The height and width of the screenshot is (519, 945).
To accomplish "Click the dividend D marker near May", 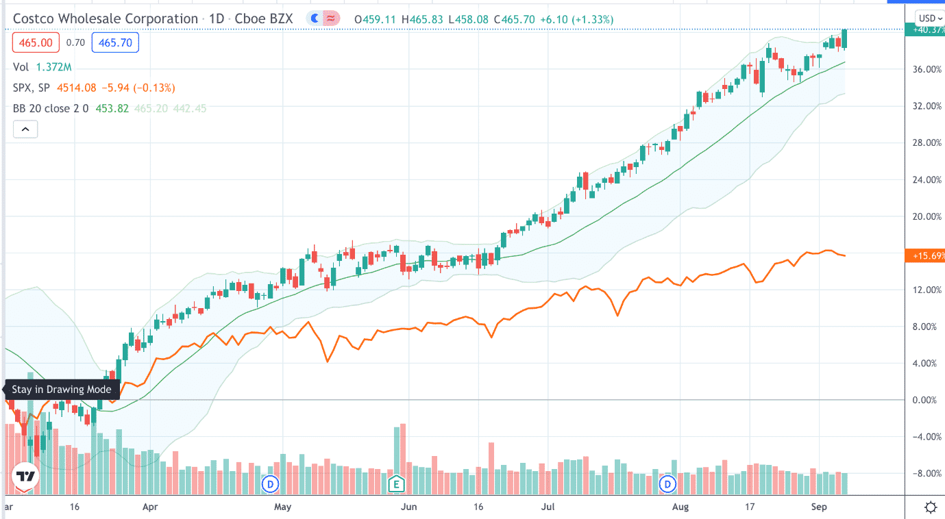I will [271, 485].
